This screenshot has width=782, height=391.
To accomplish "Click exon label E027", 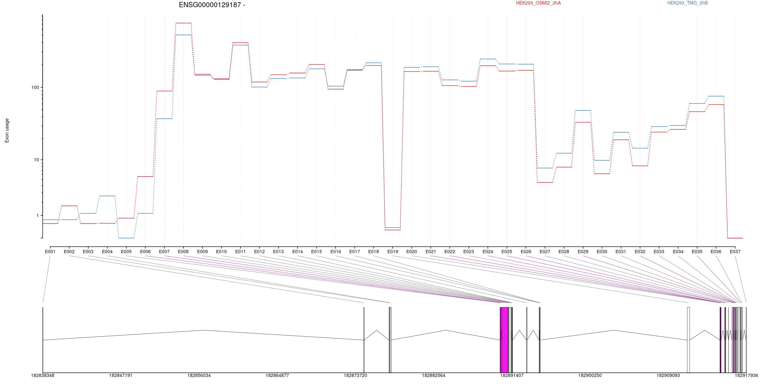I will (x=545, y=252).
